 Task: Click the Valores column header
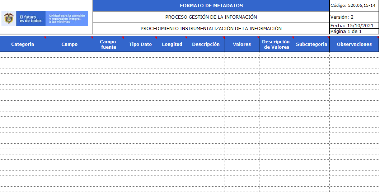(x=242, y=44)
